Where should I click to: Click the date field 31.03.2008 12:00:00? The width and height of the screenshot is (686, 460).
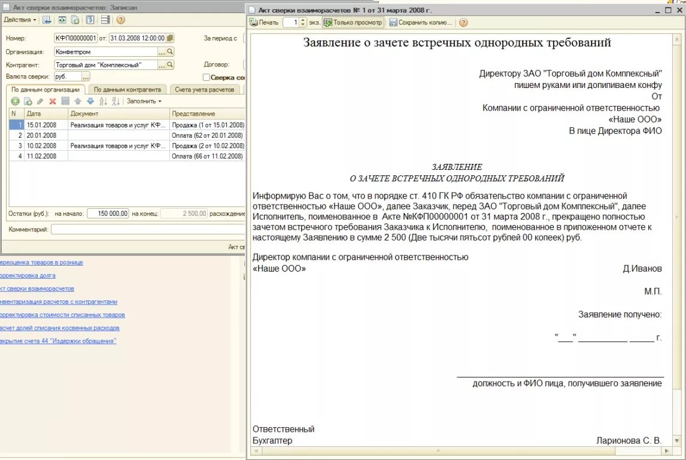137,38
